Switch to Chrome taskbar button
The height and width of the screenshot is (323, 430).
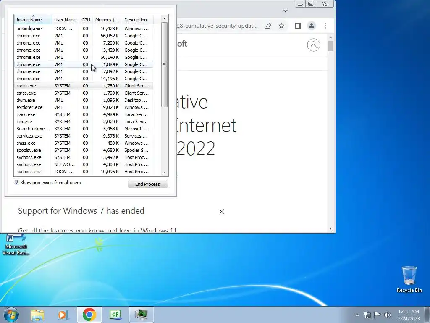[89, 315]
